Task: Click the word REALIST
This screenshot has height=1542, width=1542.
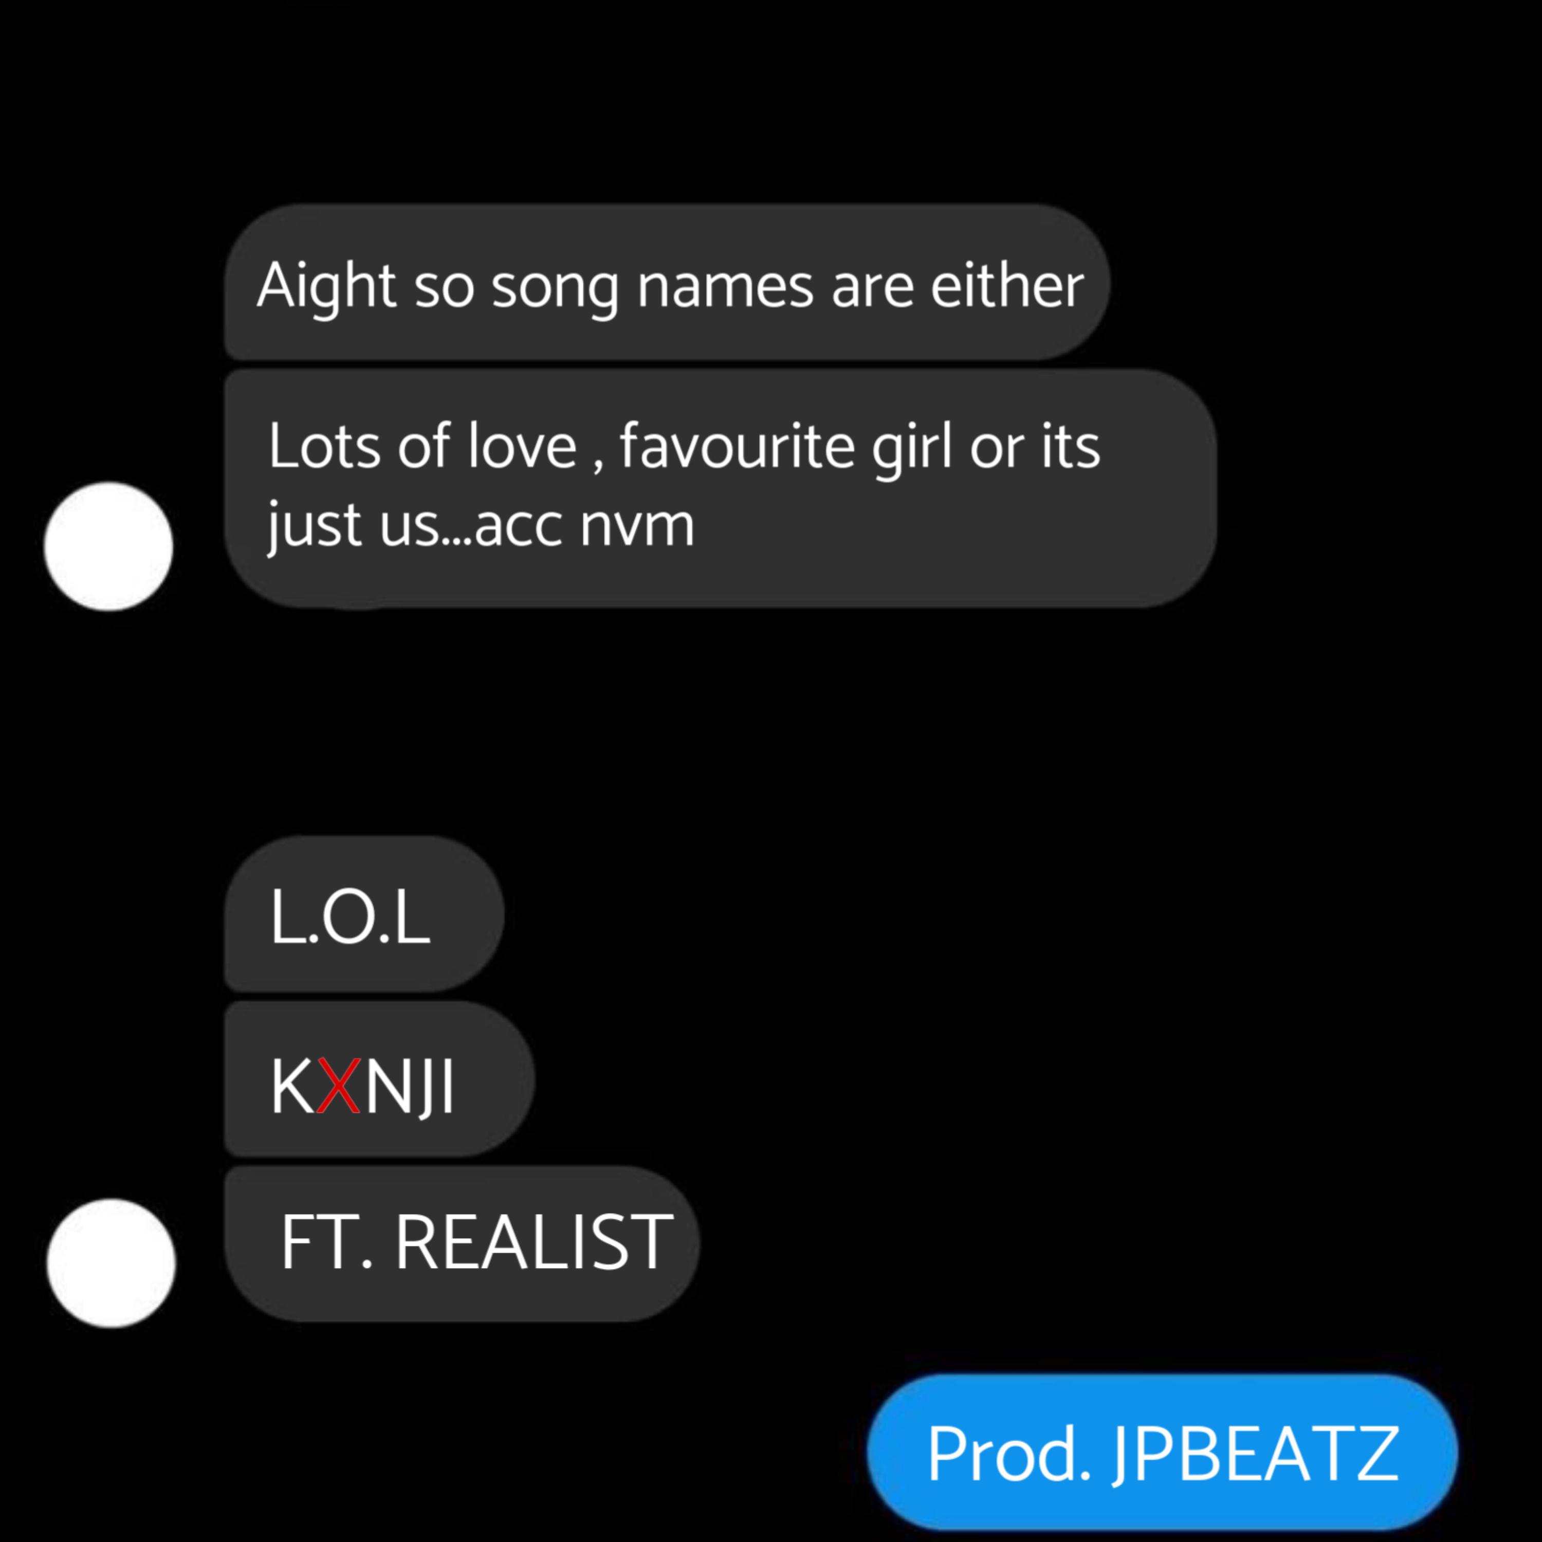Action: pos(534,1242)
